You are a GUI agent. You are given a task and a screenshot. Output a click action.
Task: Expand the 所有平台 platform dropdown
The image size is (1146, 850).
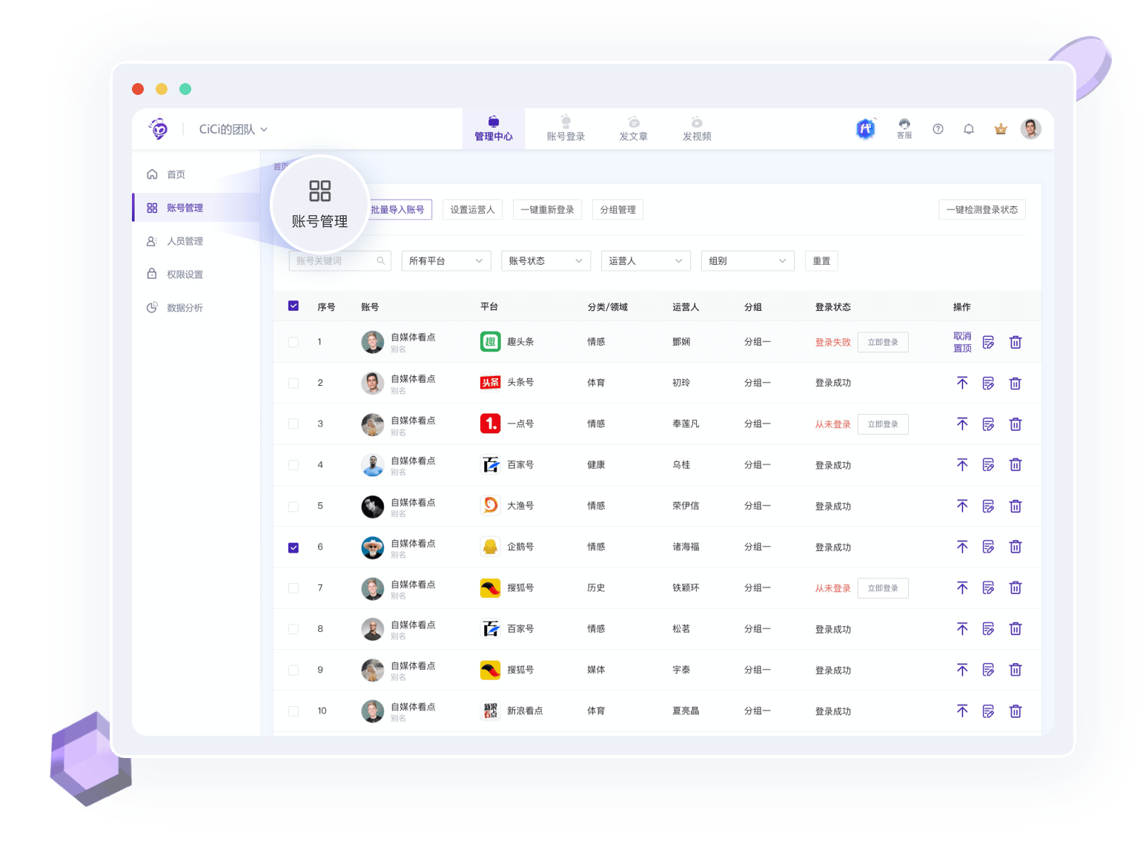(x=446, y=261)
